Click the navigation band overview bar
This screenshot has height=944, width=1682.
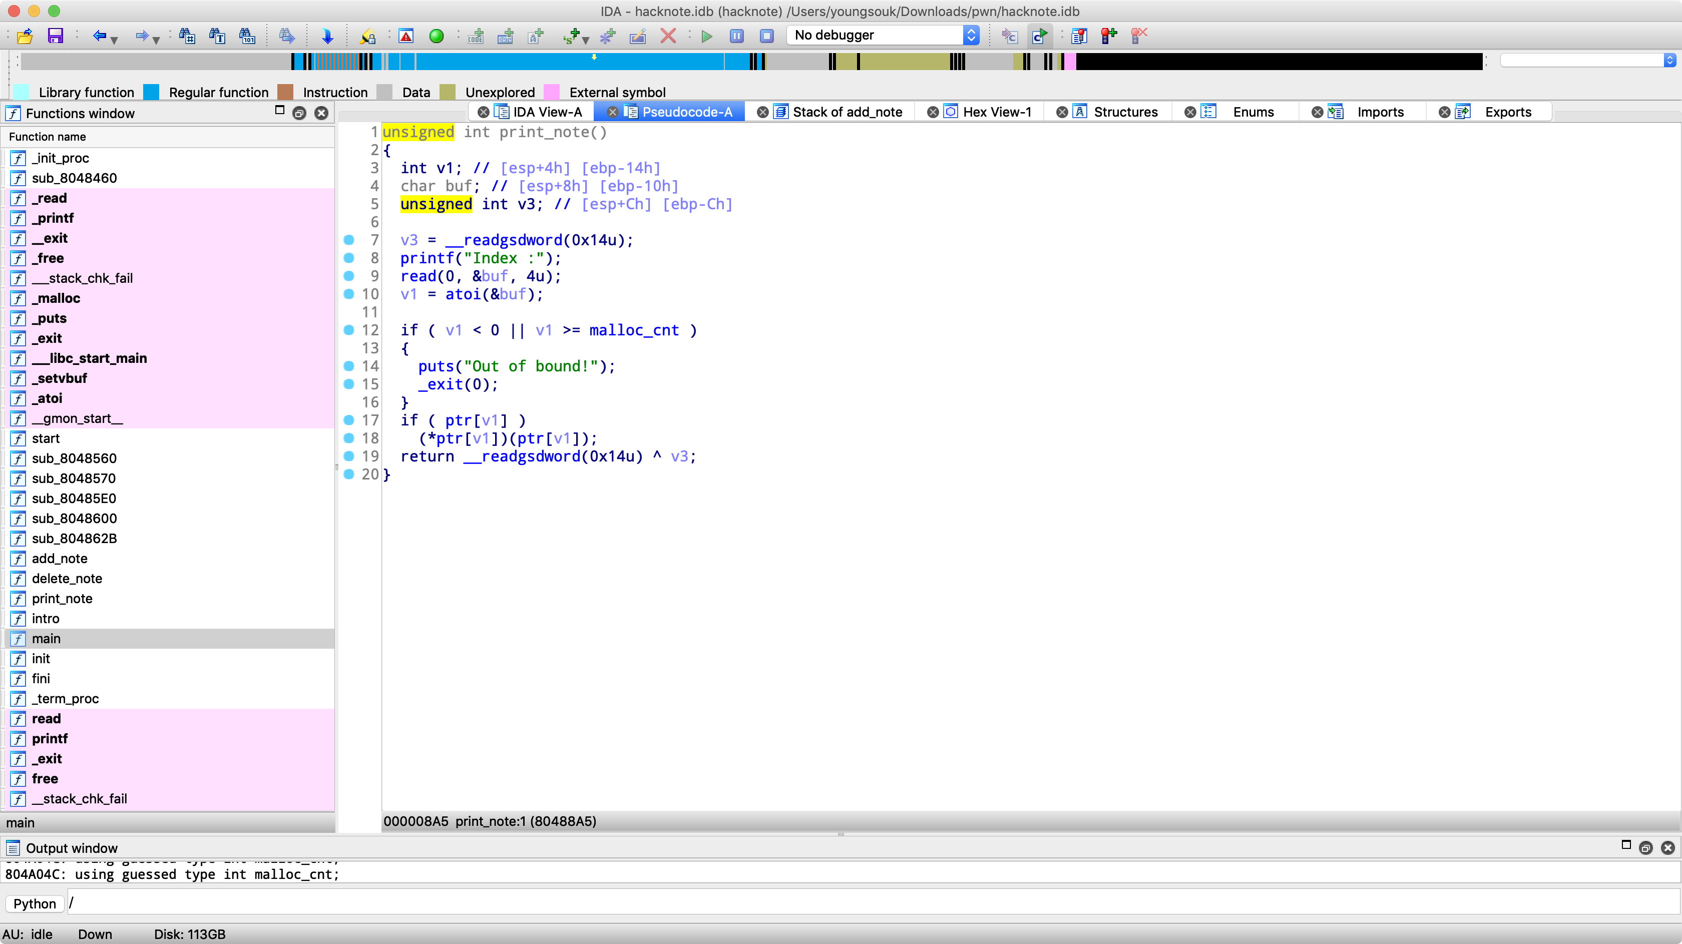click(x=751, y=62)
